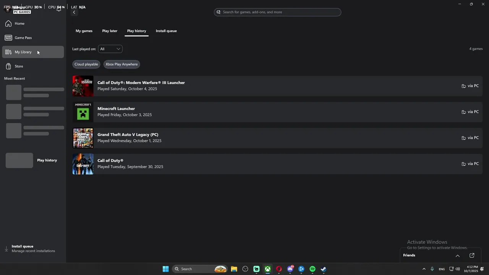489x275 pixels.
Task: Toggle the Cloud playable filter
Action: tap(86, 64)
